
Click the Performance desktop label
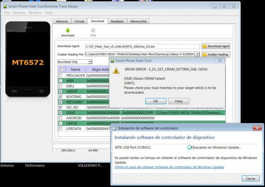point(35,165)
